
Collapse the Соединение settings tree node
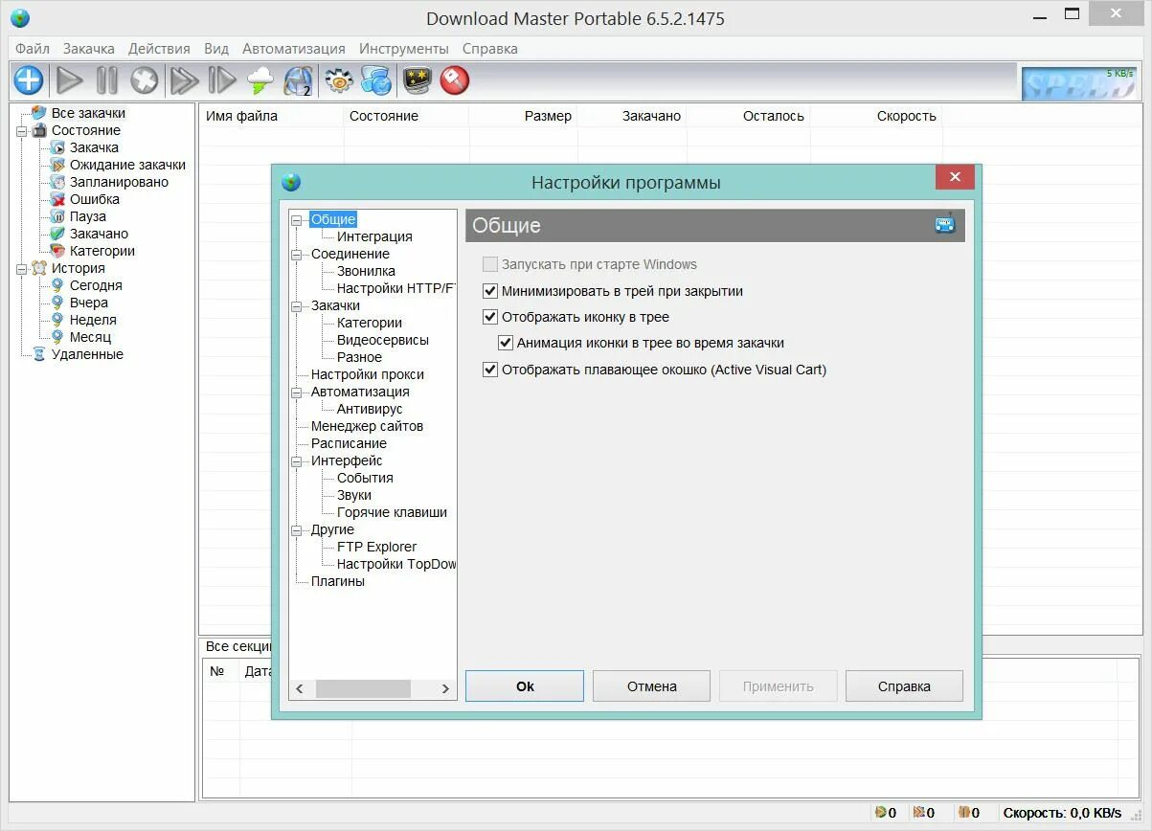[x=297, y=255]
